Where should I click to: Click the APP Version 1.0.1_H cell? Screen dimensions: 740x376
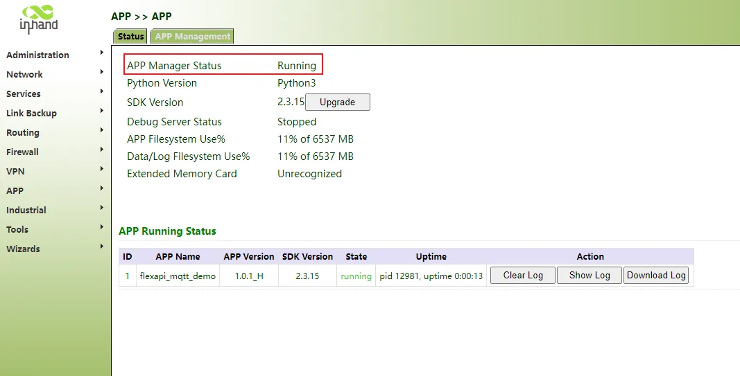pyautogui.click(x=249, y=276)
